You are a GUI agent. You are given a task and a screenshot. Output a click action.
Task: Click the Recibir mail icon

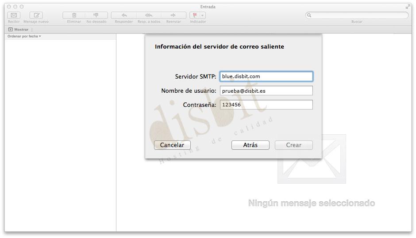click(x=14, y=15)
